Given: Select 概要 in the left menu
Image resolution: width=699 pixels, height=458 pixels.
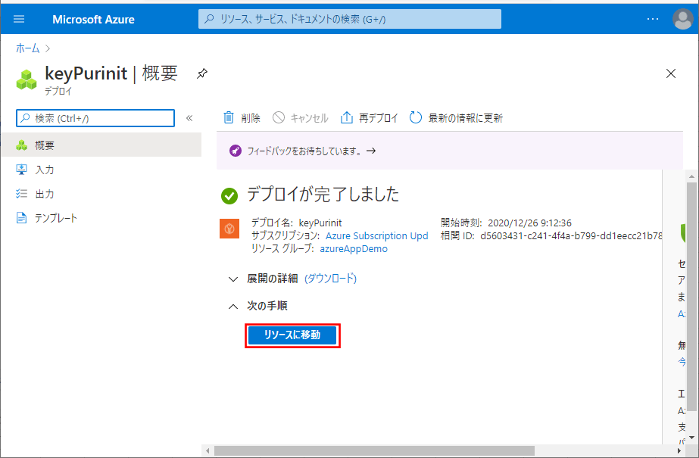Looking at the screenshot, I should click(x=101, y=145).
